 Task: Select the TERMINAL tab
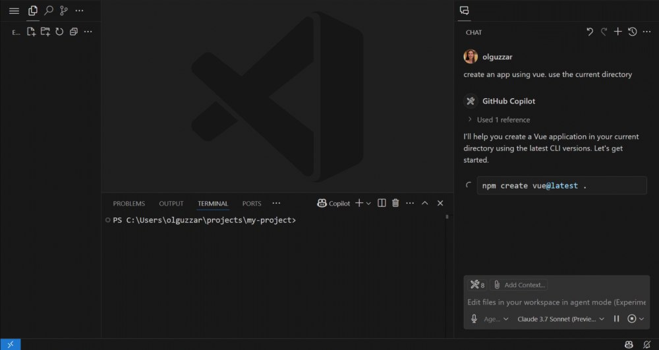coord(213,204)
